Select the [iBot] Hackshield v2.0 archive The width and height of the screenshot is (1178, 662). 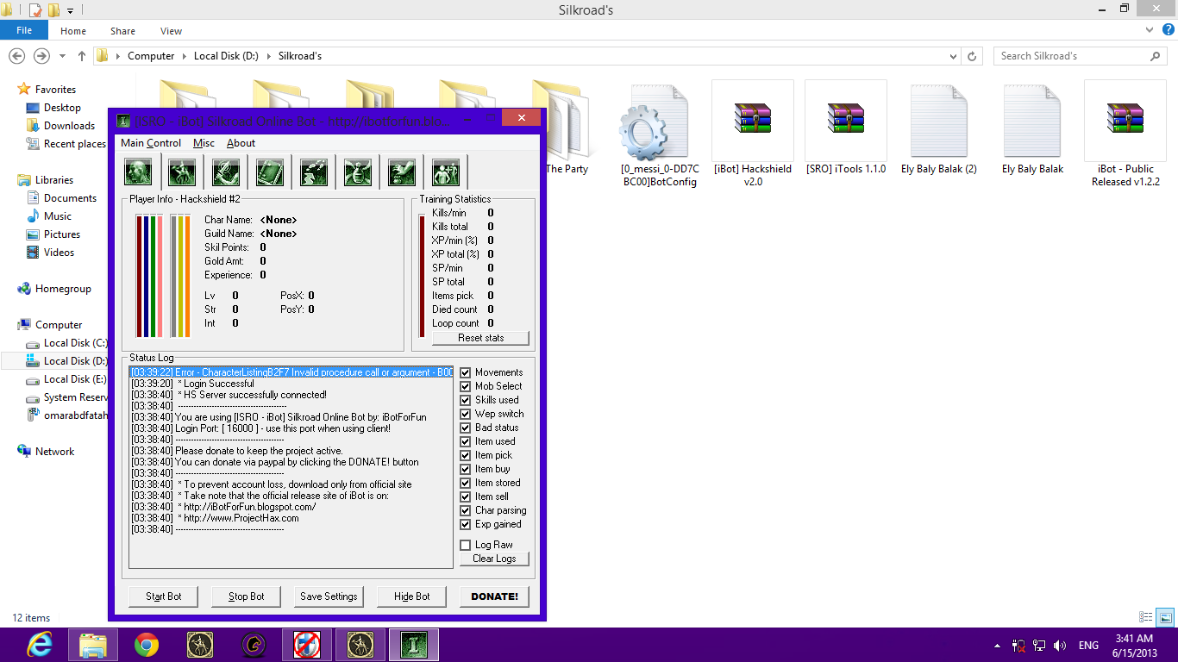click(752, 134)
